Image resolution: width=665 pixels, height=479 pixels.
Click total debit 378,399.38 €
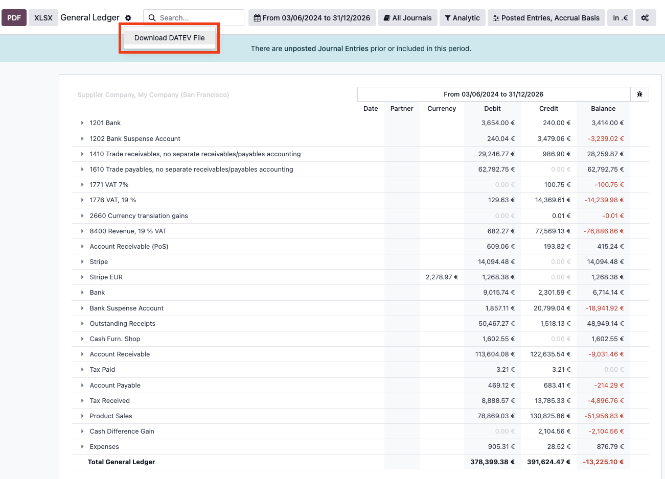[492, 462]
